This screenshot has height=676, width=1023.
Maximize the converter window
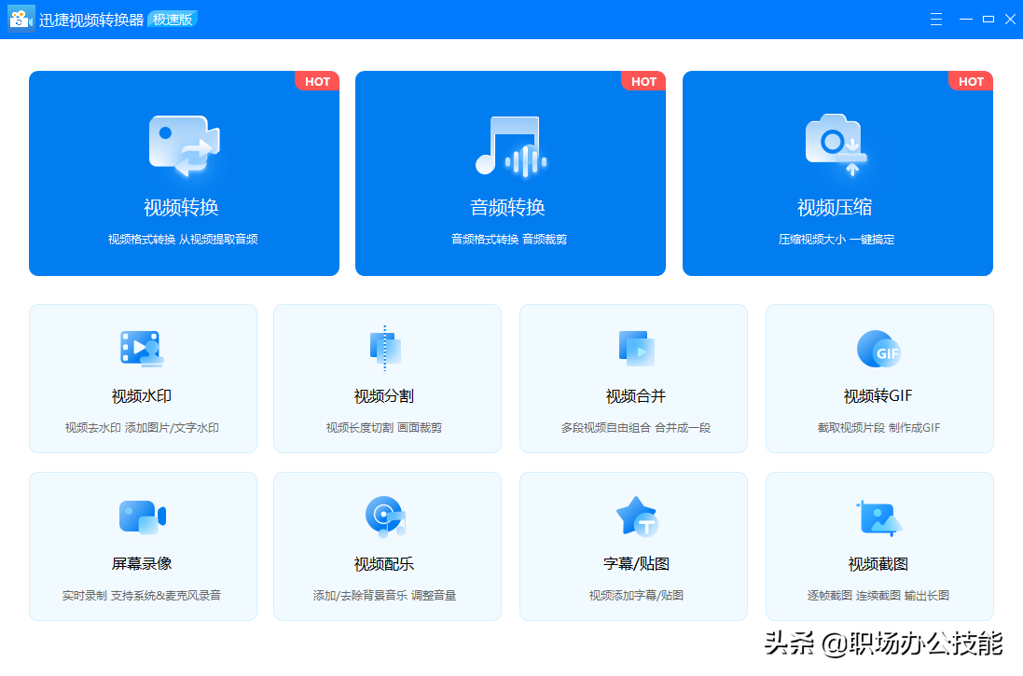[x=988, y=20]
